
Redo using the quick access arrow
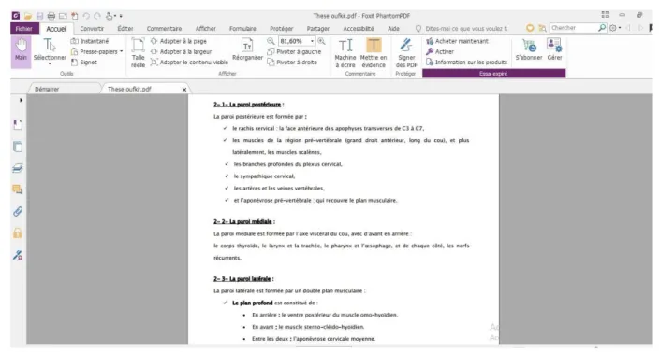tap(97, 16)
